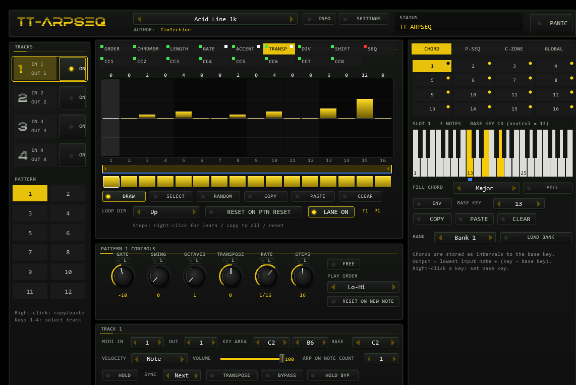Go to previous preset with left arrow beside Acid Line 1k
Viewport: 576px width, 385px height.
[139, 19]
